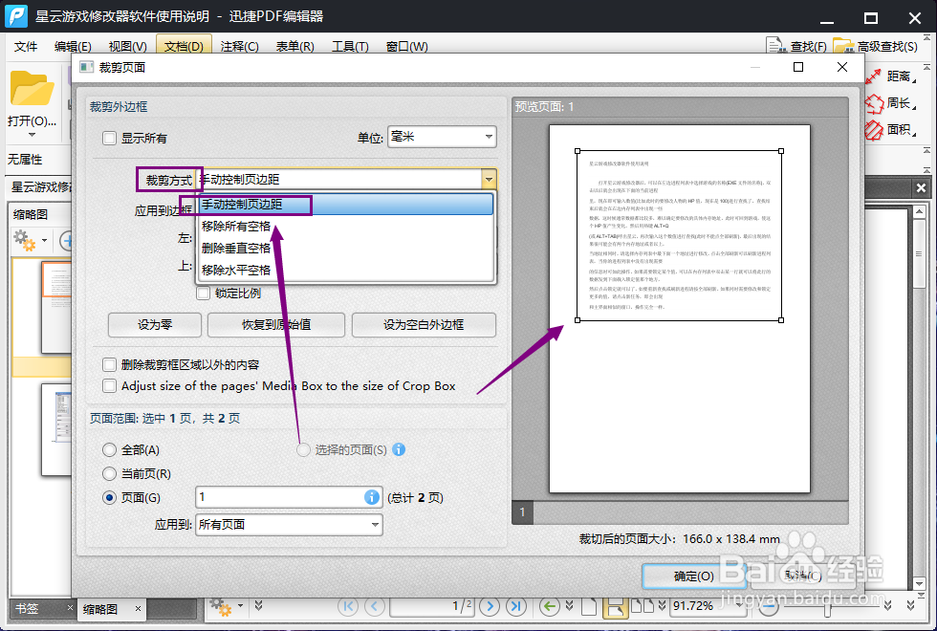Select the first page thumbnail
The width and height of the screenshot is (937, 631).
coord(56,307)
